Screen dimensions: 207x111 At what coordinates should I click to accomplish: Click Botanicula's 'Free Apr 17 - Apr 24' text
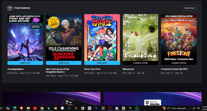click(133, 73)
